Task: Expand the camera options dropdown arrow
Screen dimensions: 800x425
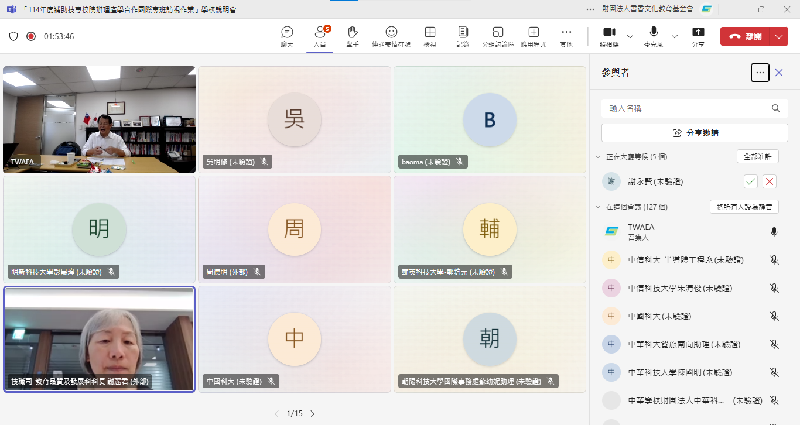Action: coord(630,36)
